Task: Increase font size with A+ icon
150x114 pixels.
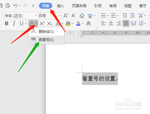Action: click(66, 16)
